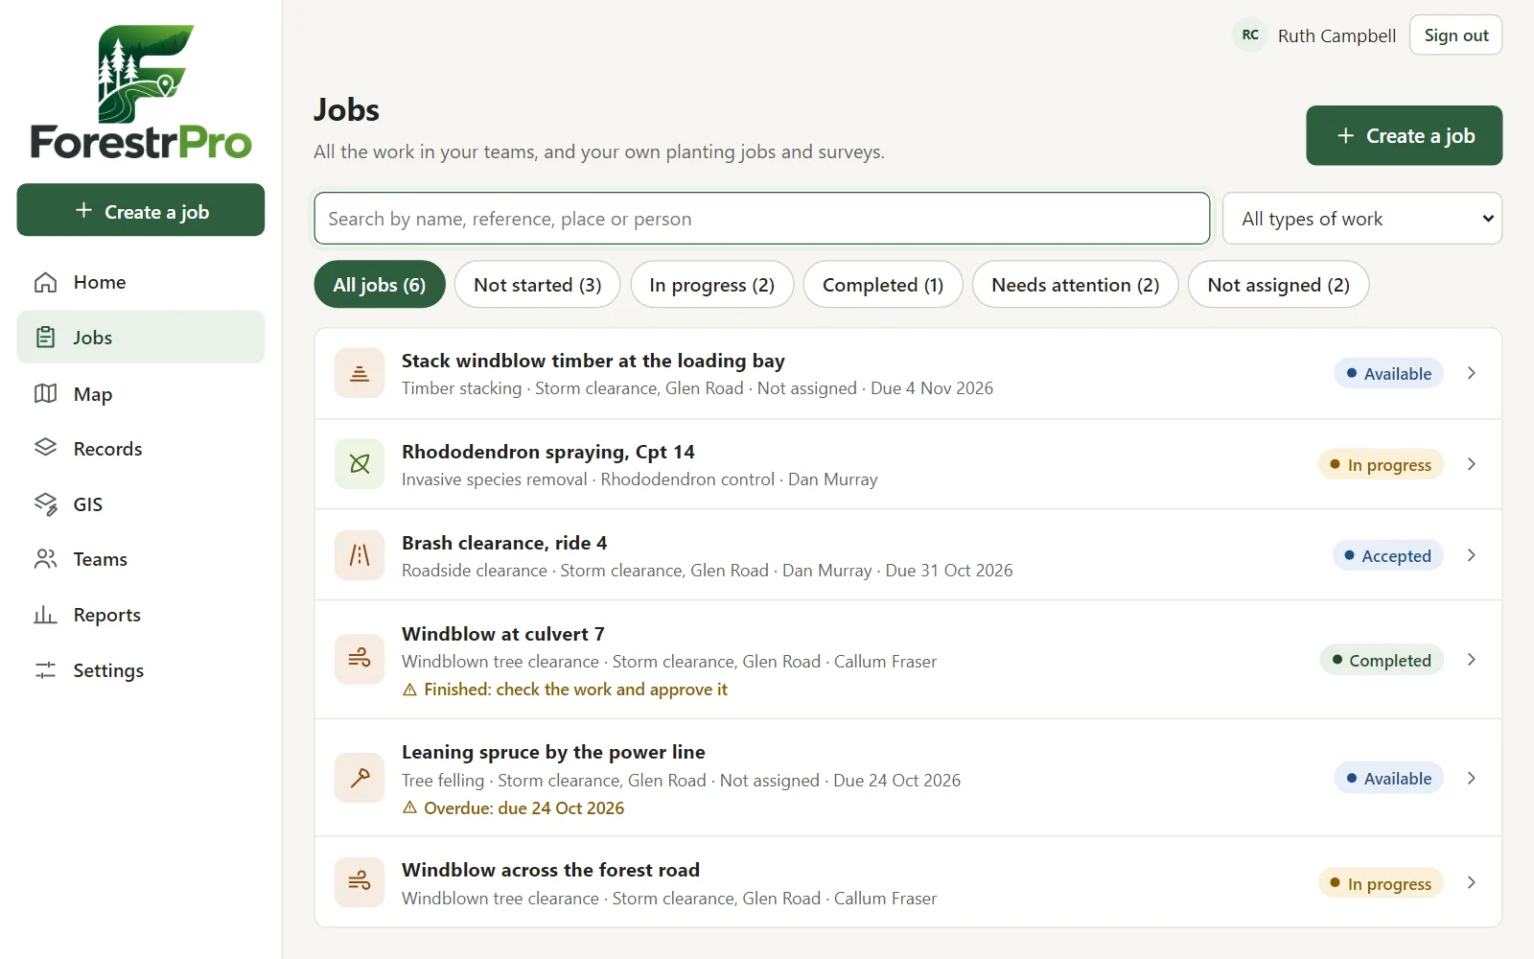
Task: Click the Jobs clipboard icon in sidebar
Action: click(x=45, y=338)
